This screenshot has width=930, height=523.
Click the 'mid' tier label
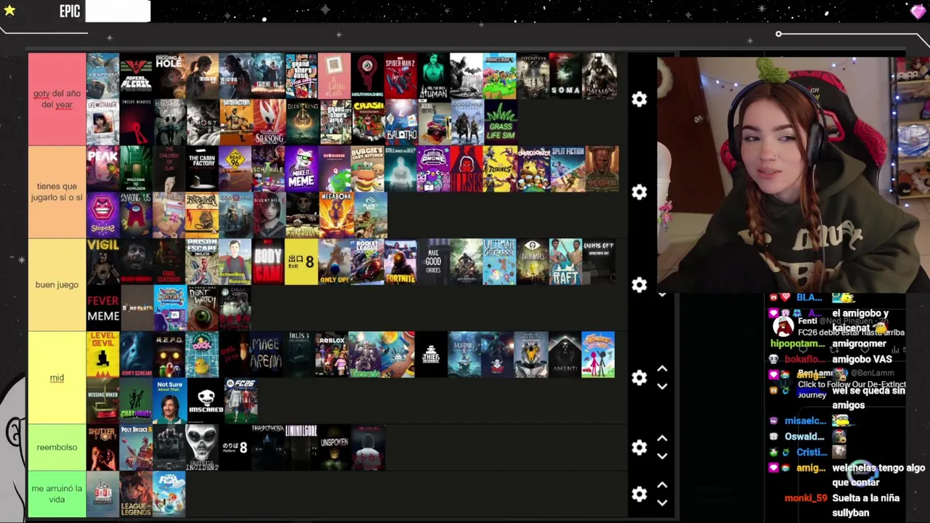(57, 378)
